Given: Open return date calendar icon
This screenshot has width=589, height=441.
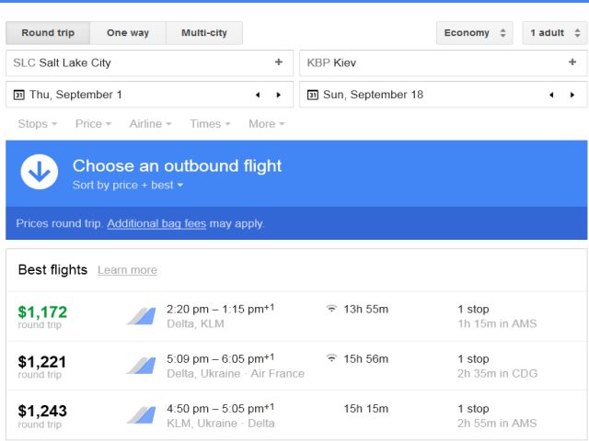Looking at the screenshot, I should coord(313,95).
